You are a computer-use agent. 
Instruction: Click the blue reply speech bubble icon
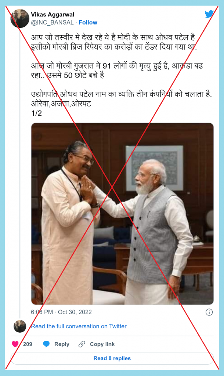tap(46, 344)
